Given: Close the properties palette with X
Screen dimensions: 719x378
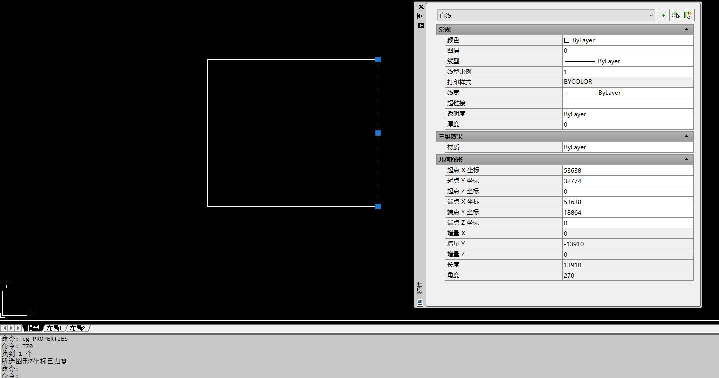Looking at the screenshot, I should (421, 7).
